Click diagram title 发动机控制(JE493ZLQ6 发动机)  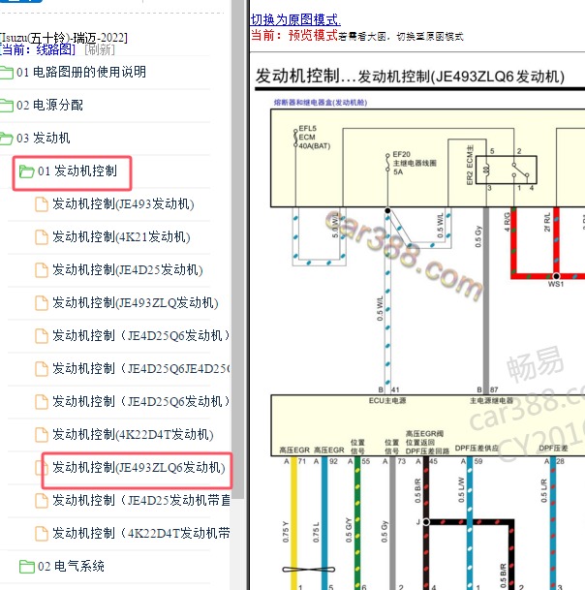(x=461, y=77)
